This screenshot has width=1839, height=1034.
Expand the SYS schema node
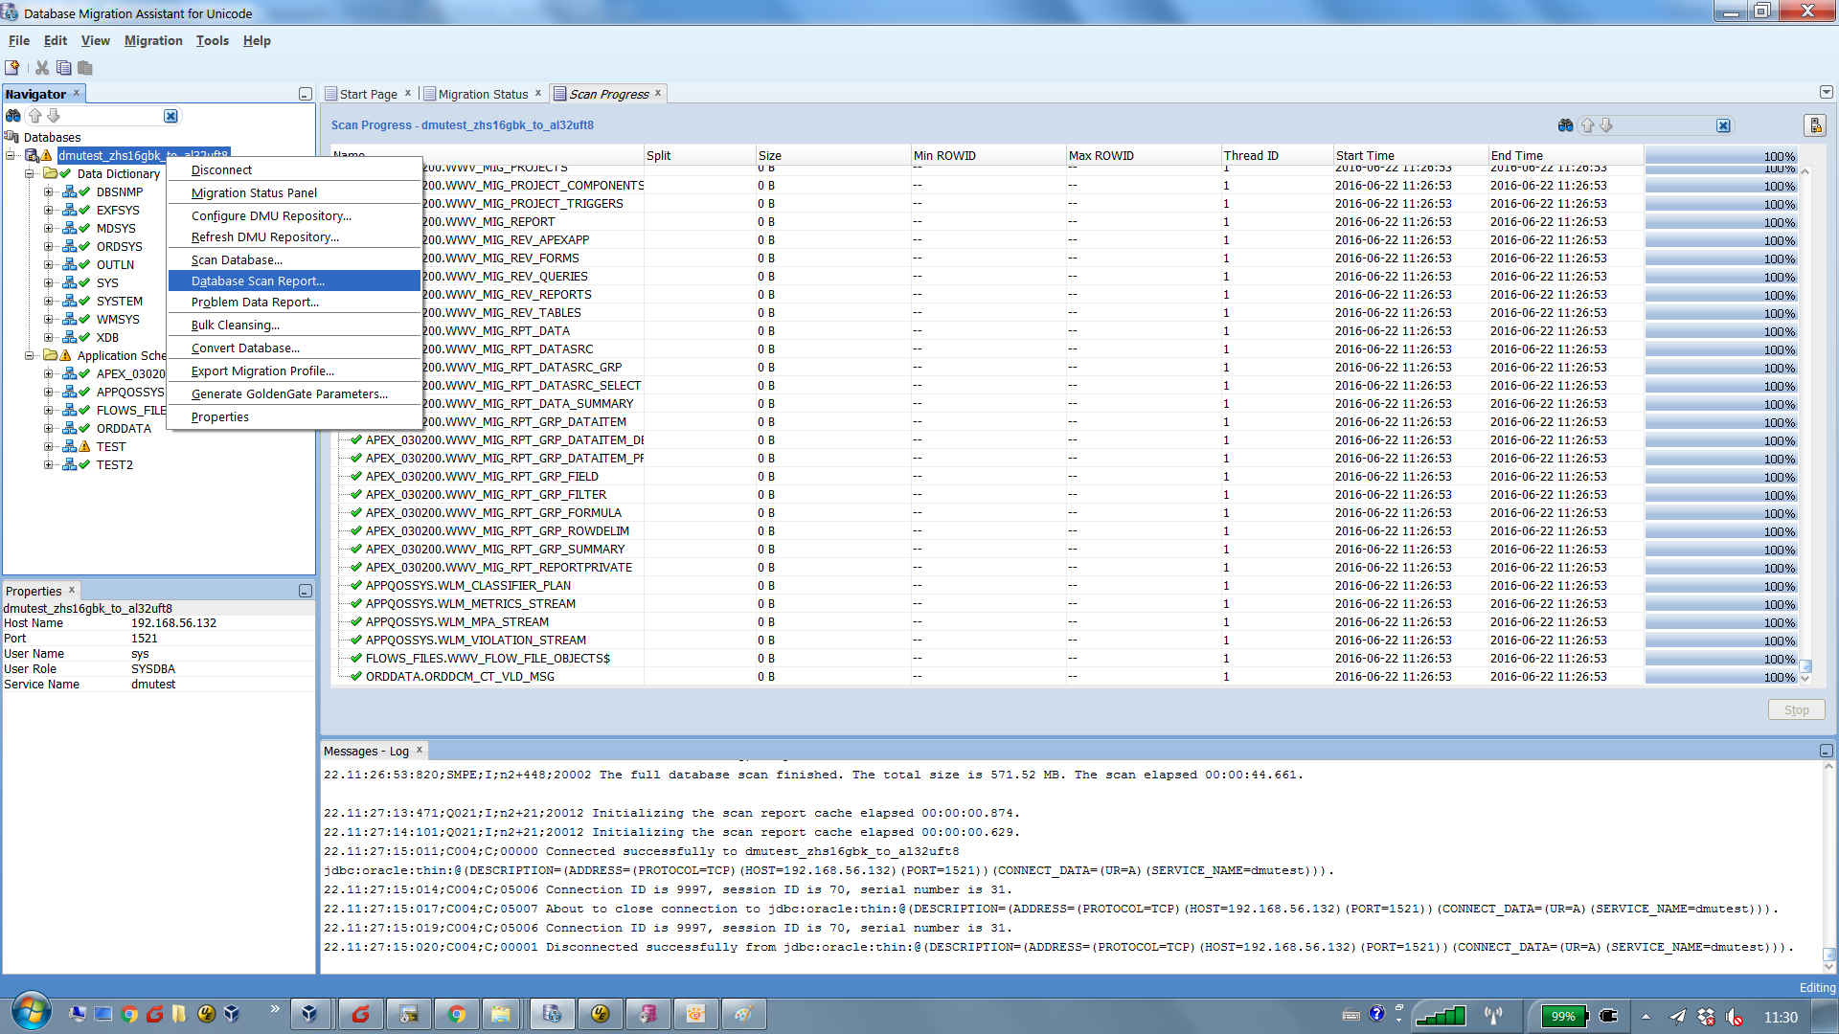pos(48,283)
